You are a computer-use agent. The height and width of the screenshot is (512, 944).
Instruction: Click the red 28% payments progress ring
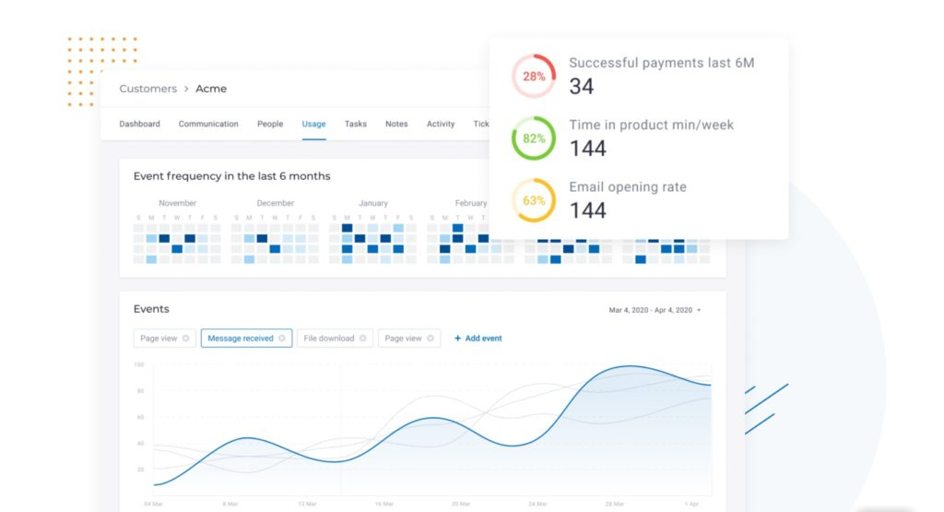click(534, 77)
